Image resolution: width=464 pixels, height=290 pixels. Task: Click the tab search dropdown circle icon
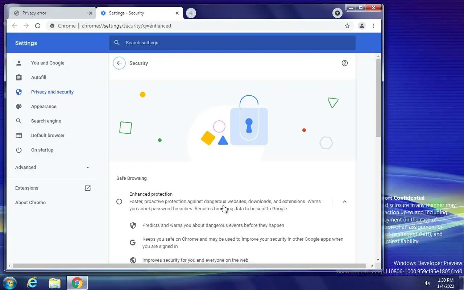(337, 13)
